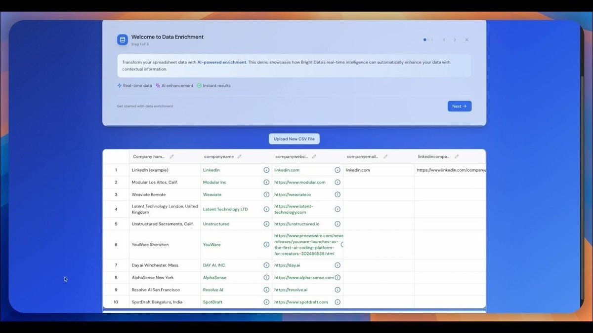Screen dimensions: 593x333
Task: Open the https://www.modular.com link
Action: tap(299, 182)
